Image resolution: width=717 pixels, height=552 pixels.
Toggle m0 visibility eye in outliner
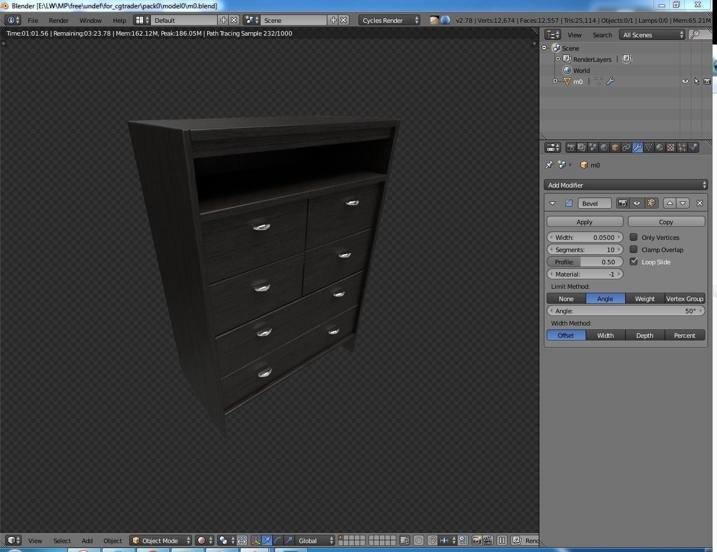click(x=685, y=81)
